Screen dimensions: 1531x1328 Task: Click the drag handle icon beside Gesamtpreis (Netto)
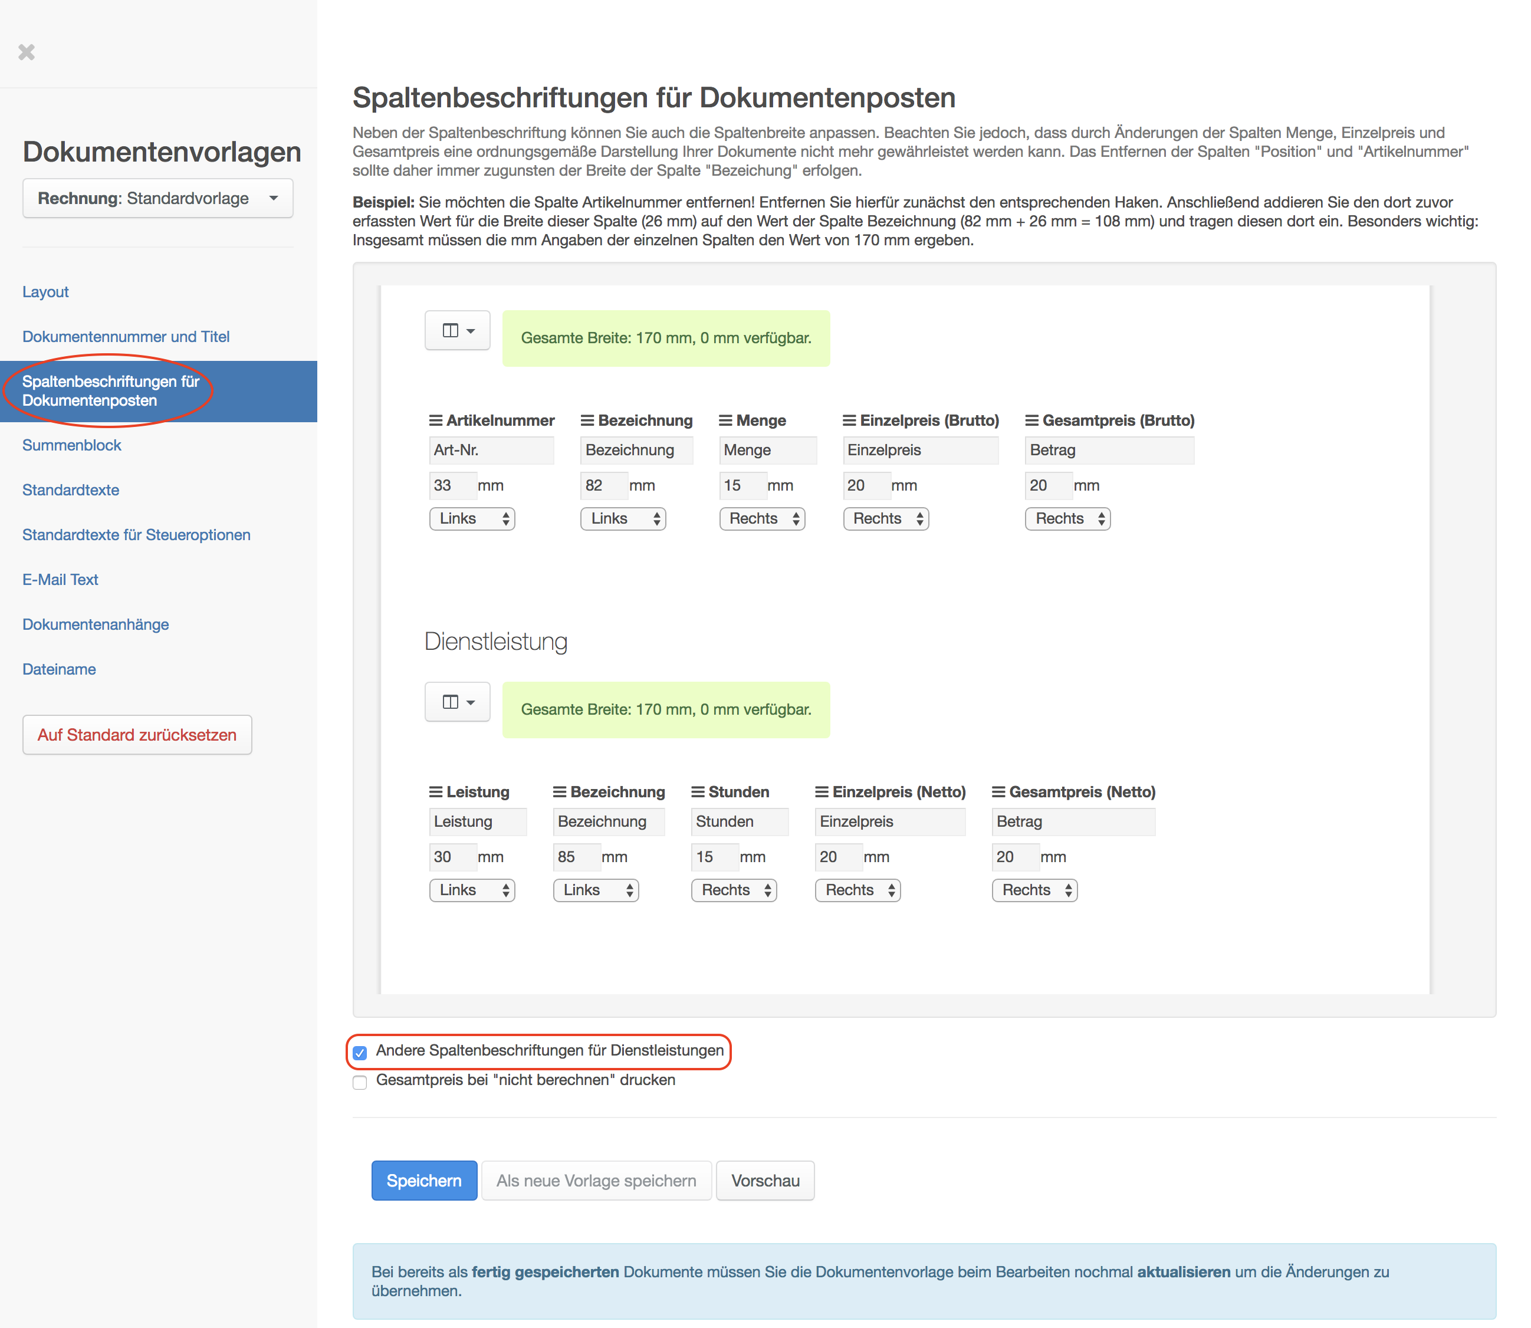tap(999, 791)
